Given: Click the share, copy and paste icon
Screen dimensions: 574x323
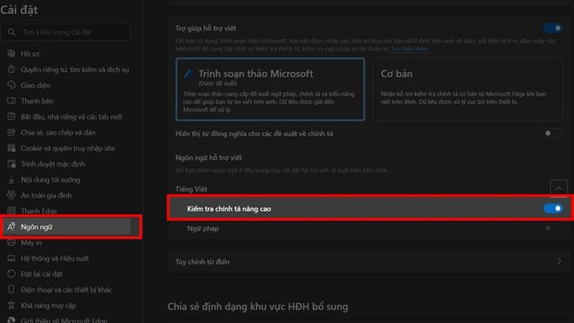Looking at the screenshot, I should [x=11, y=132].
